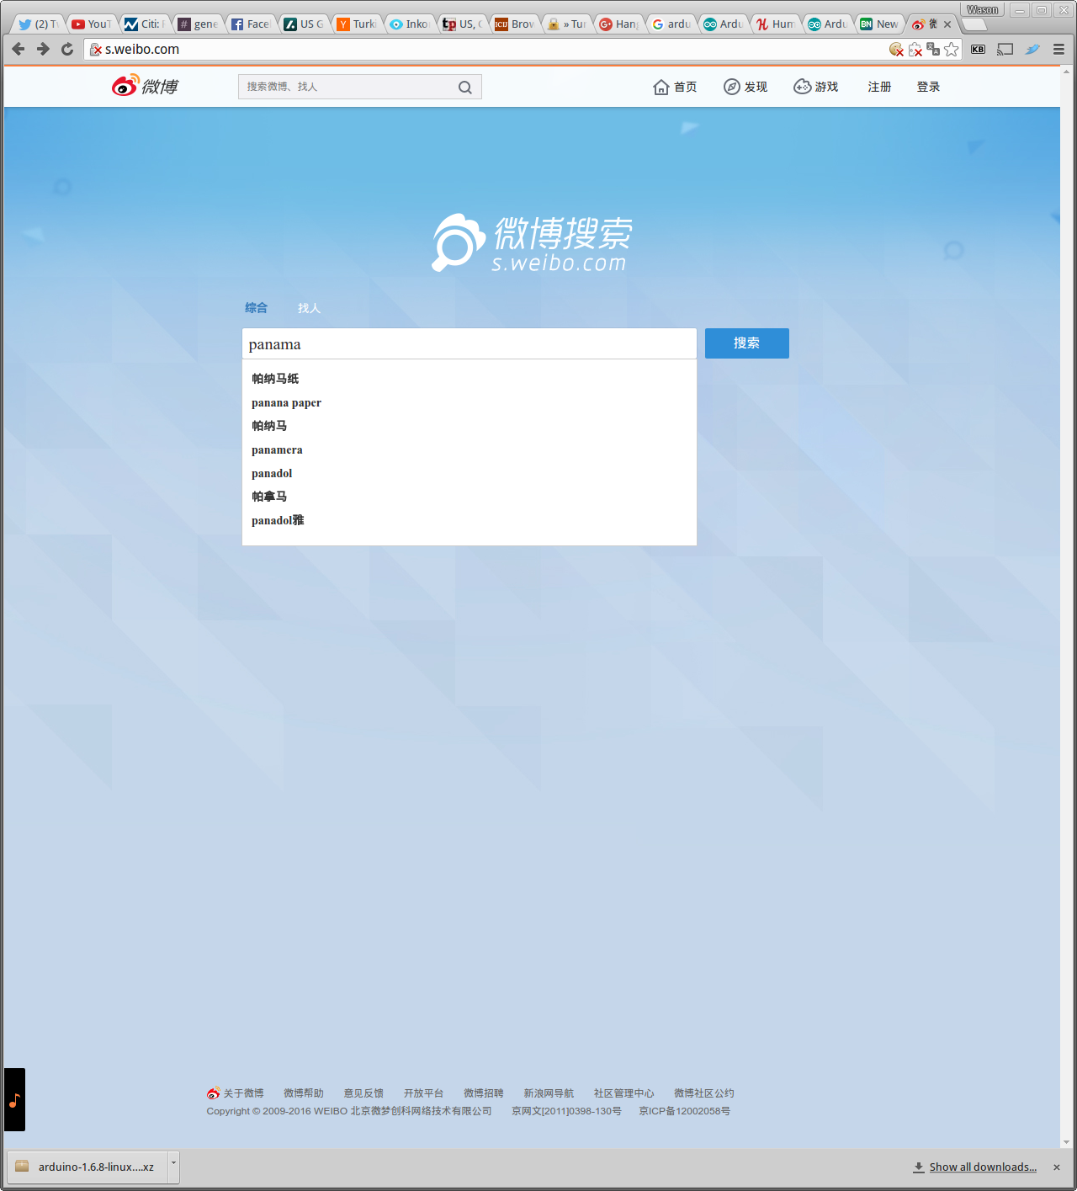Open the 登录 login page
Image resolution: width=1077 pixels, height=1191 pixels.
pos(928,87)
